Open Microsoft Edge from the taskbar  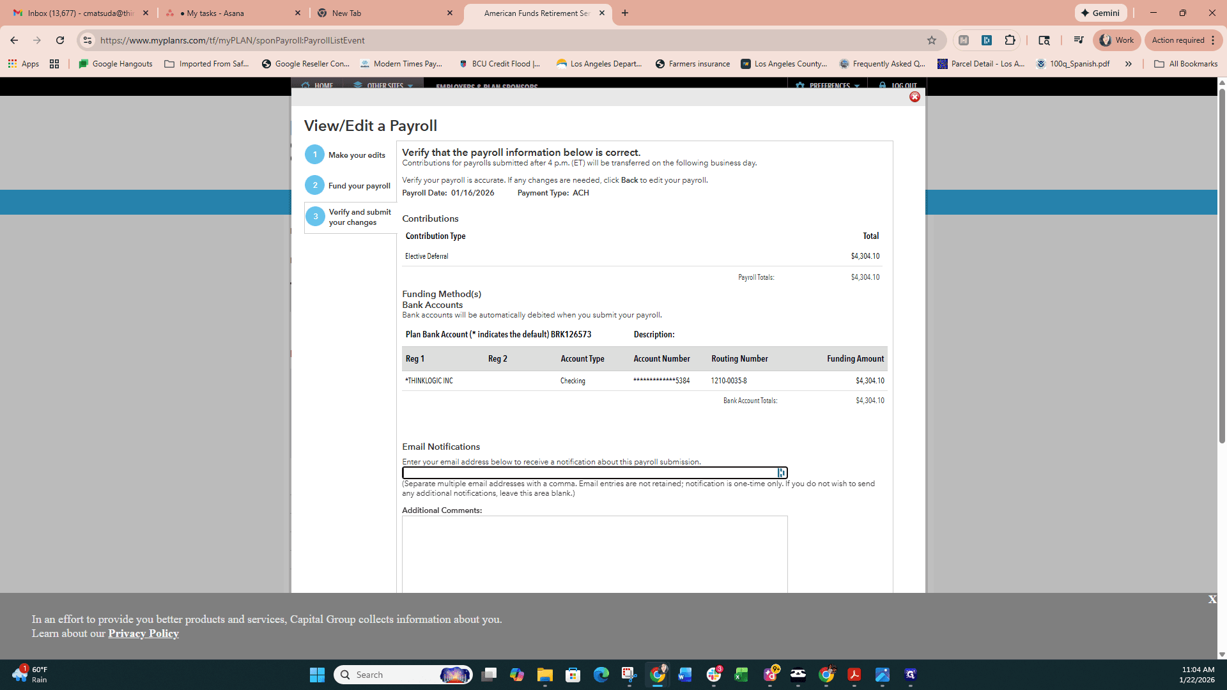[601, 675]
